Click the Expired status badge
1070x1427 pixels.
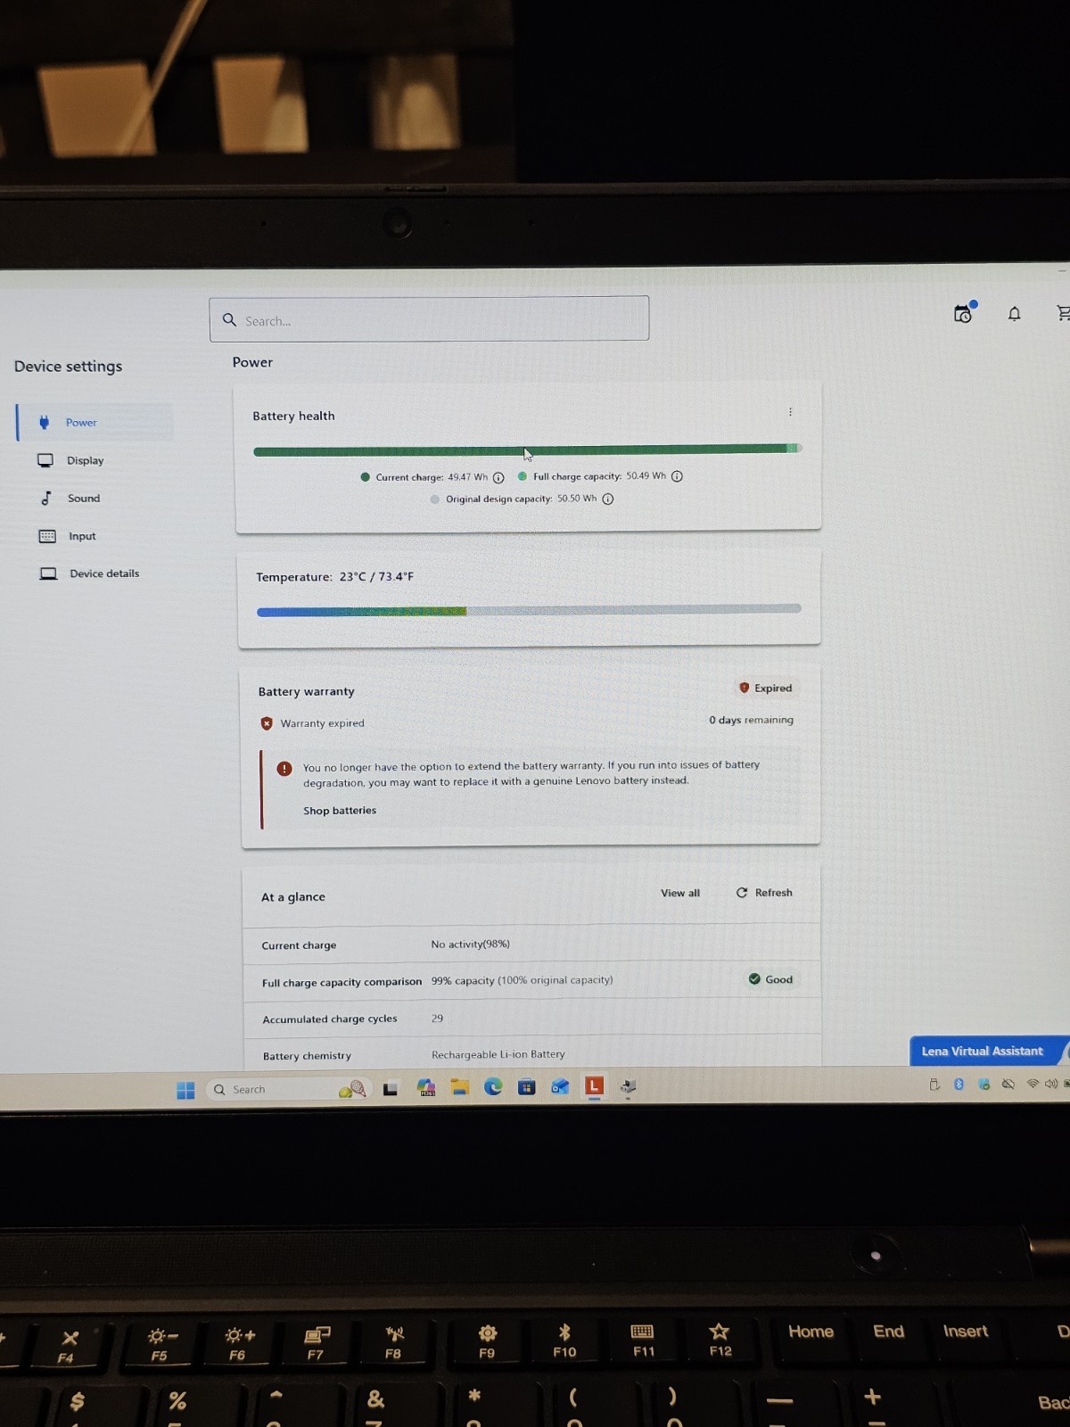765,688
